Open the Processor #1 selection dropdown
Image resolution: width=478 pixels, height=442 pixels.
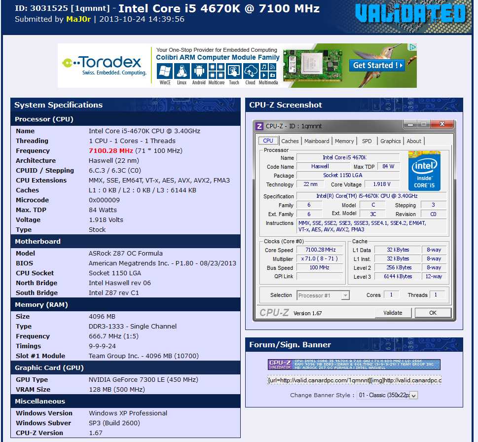tap(323, 295)
